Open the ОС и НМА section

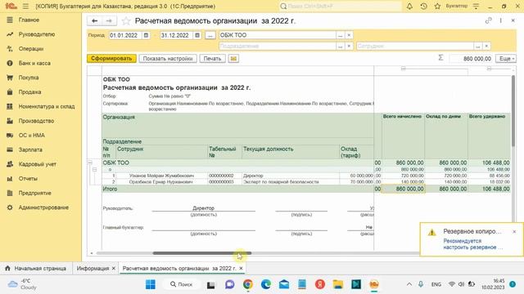click(31, 136)
